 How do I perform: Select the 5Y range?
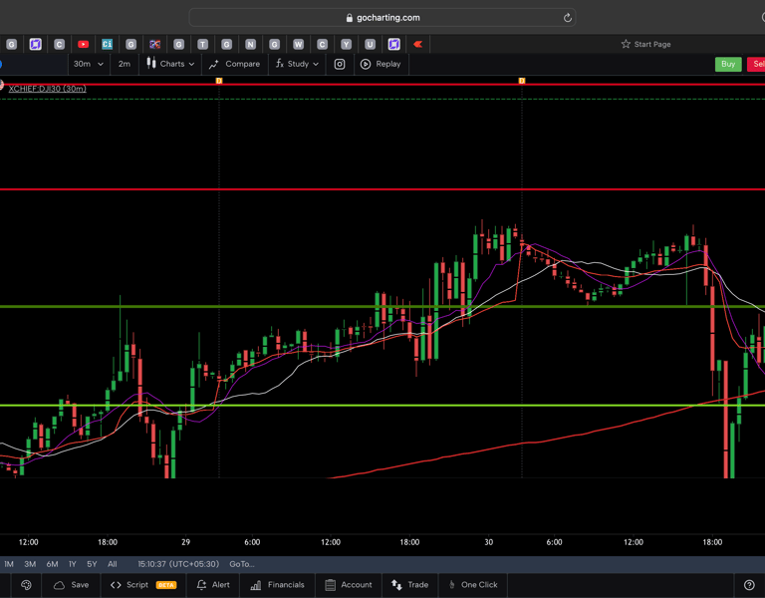point(92,564)
